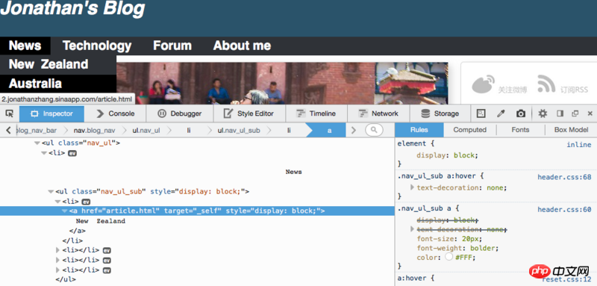The height and width of the screenshot is (286, 597).
Task: Click the closing </ul> tag line
Action: pyautogui.click(x=66, y=279)
